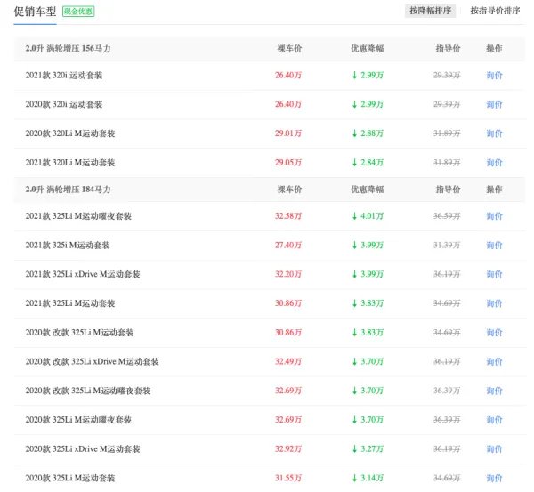The height and width of the screenshot is (492, 534).
Task: Click 询价 for 2021款 325i M运动套装
Action: (494, 246)
